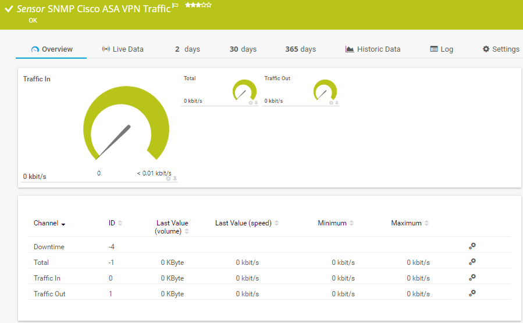
Task: Toggle the pin under the Traffic In gauge
Action: [175, 178]
